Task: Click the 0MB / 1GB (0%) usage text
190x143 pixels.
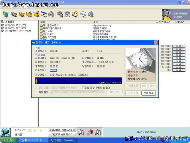Action: [x=146, y=132]
